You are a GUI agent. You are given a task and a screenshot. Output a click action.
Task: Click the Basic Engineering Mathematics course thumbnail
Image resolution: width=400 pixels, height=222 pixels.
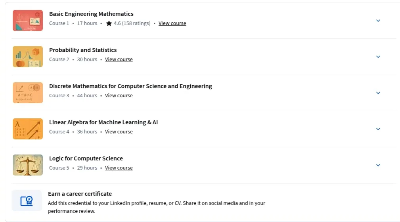(x=28, y=20)
